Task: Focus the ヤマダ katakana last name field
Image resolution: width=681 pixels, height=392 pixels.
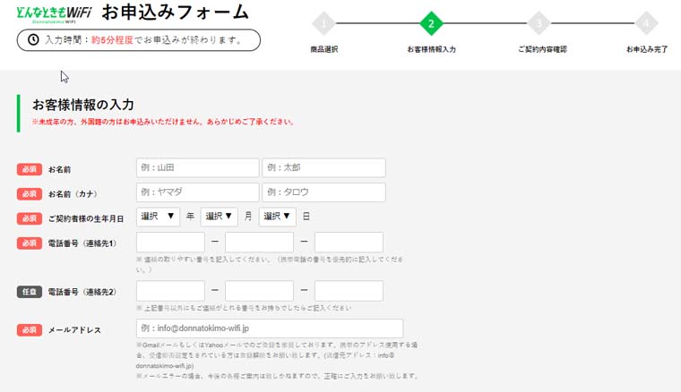Action: pos(197,192)
